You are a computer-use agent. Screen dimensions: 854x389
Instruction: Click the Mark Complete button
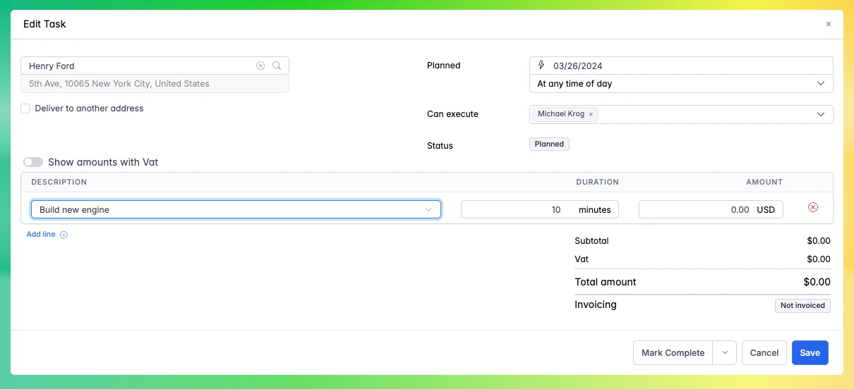673,353
